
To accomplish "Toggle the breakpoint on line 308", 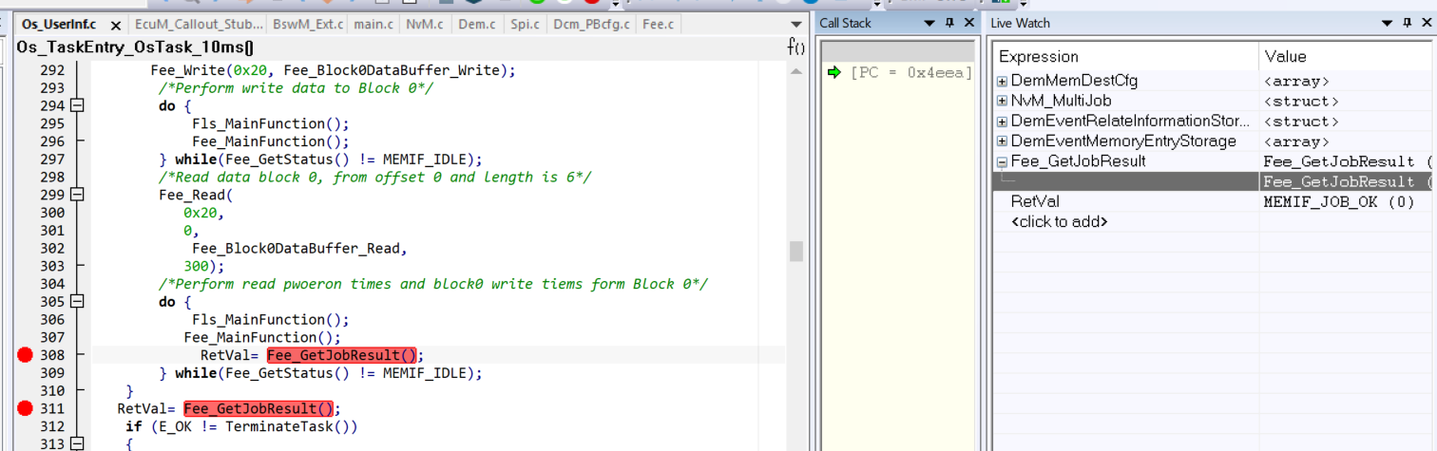I will (25, 355).
